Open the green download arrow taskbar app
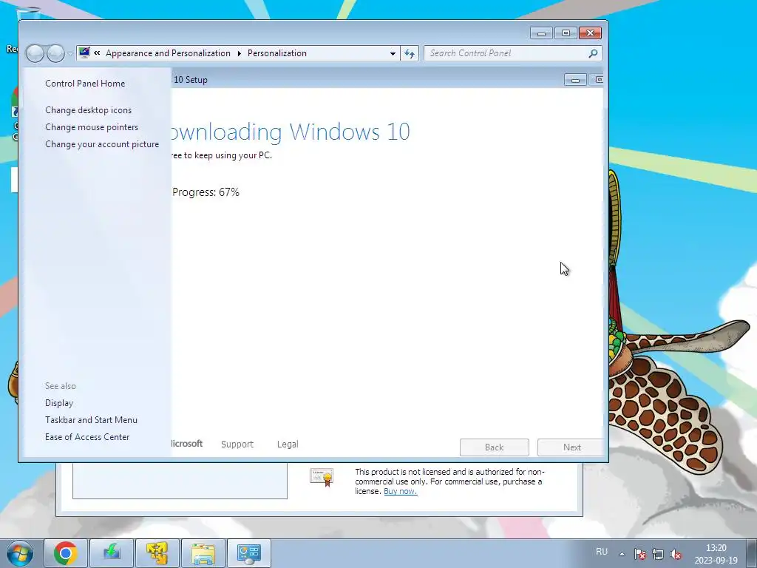This screenshot has width=757, height=568. point(112,553)
